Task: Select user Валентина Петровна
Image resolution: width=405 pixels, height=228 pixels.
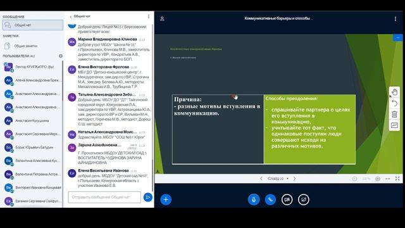Action: (x=32, y=174)
